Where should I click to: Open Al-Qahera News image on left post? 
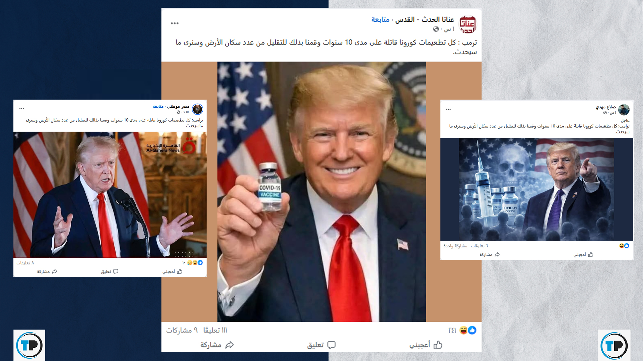tap(110, 195)
